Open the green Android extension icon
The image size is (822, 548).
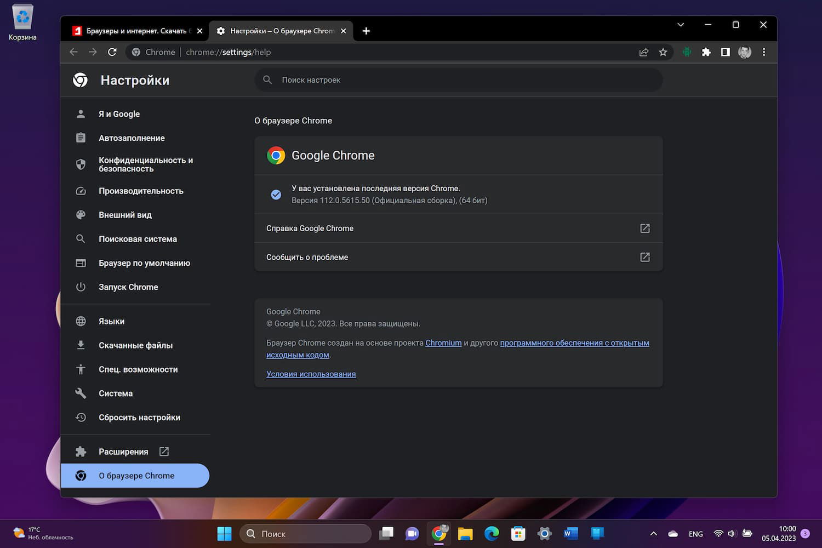coord(687,52)
